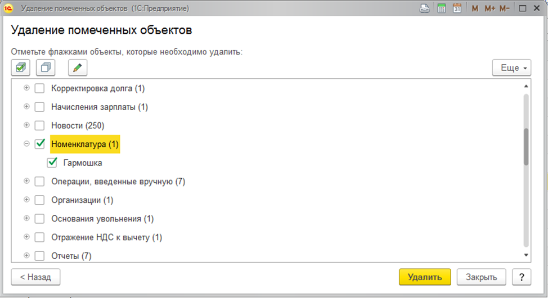Click the vertical scrollbar thumb
The height and width of the screenshot is (298, 548).
click(x=526, y=147)
